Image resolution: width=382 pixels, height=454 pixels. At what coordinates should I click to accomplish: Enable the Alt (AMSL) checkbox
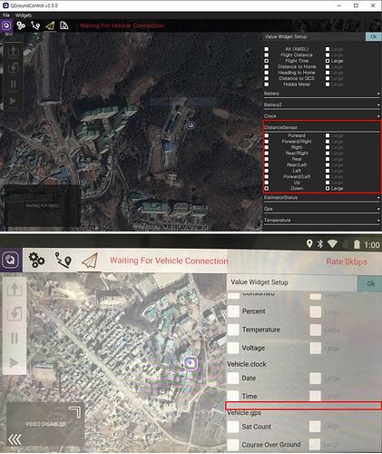(x=267, y=49)
